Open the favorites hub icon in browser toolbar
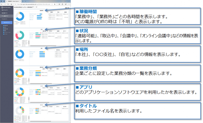Image resolution: width=203 pixels, height=123 pixels. 59,4
